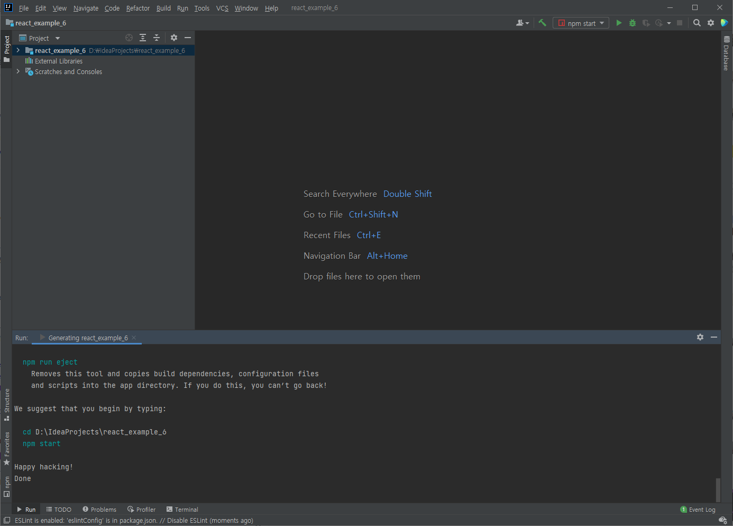Click the build Hammer icon
733x526 pixels.
(x=543, y=23)
